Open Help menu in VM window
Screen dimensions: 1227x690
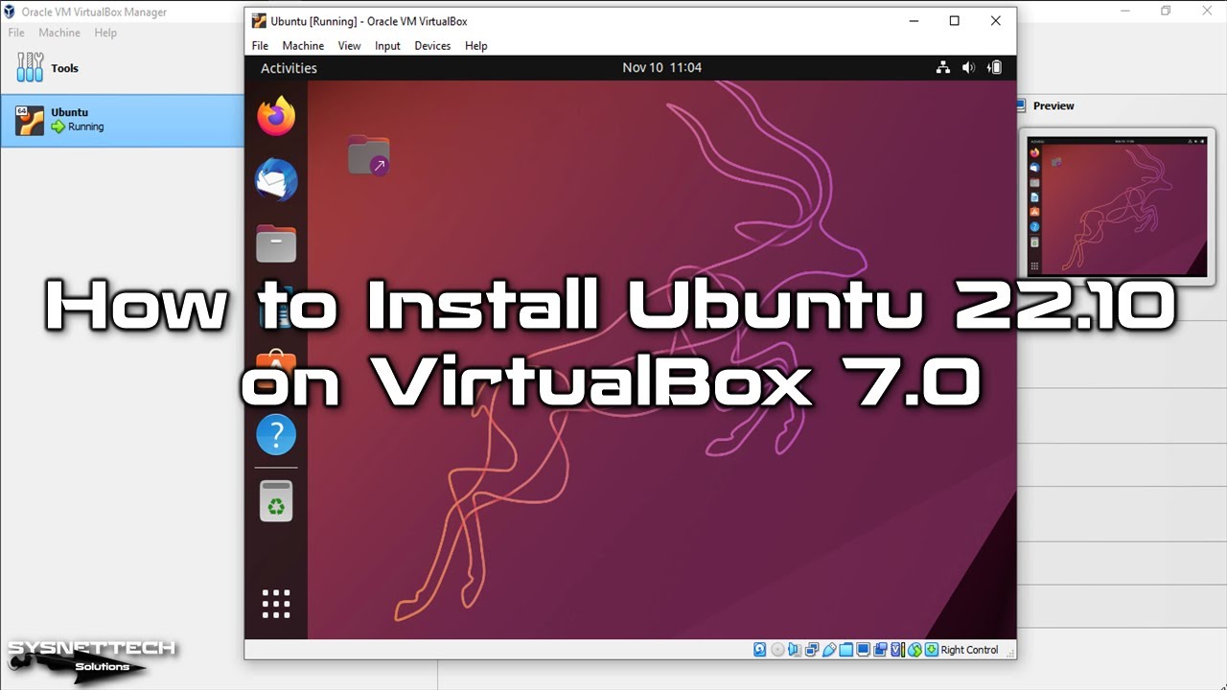click(x=476, y=45)
